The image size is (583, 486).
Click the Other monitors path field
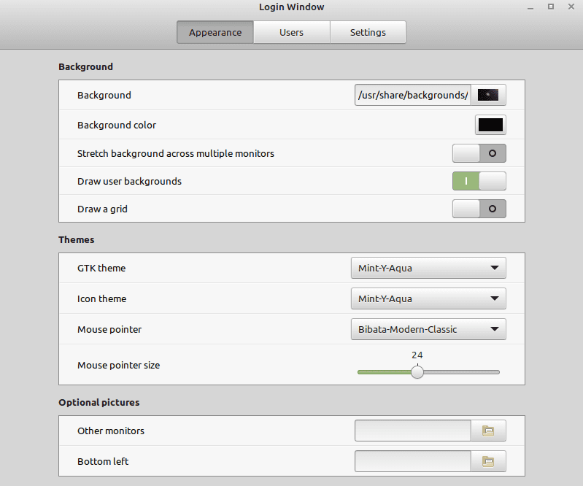(x=413, y=431)
